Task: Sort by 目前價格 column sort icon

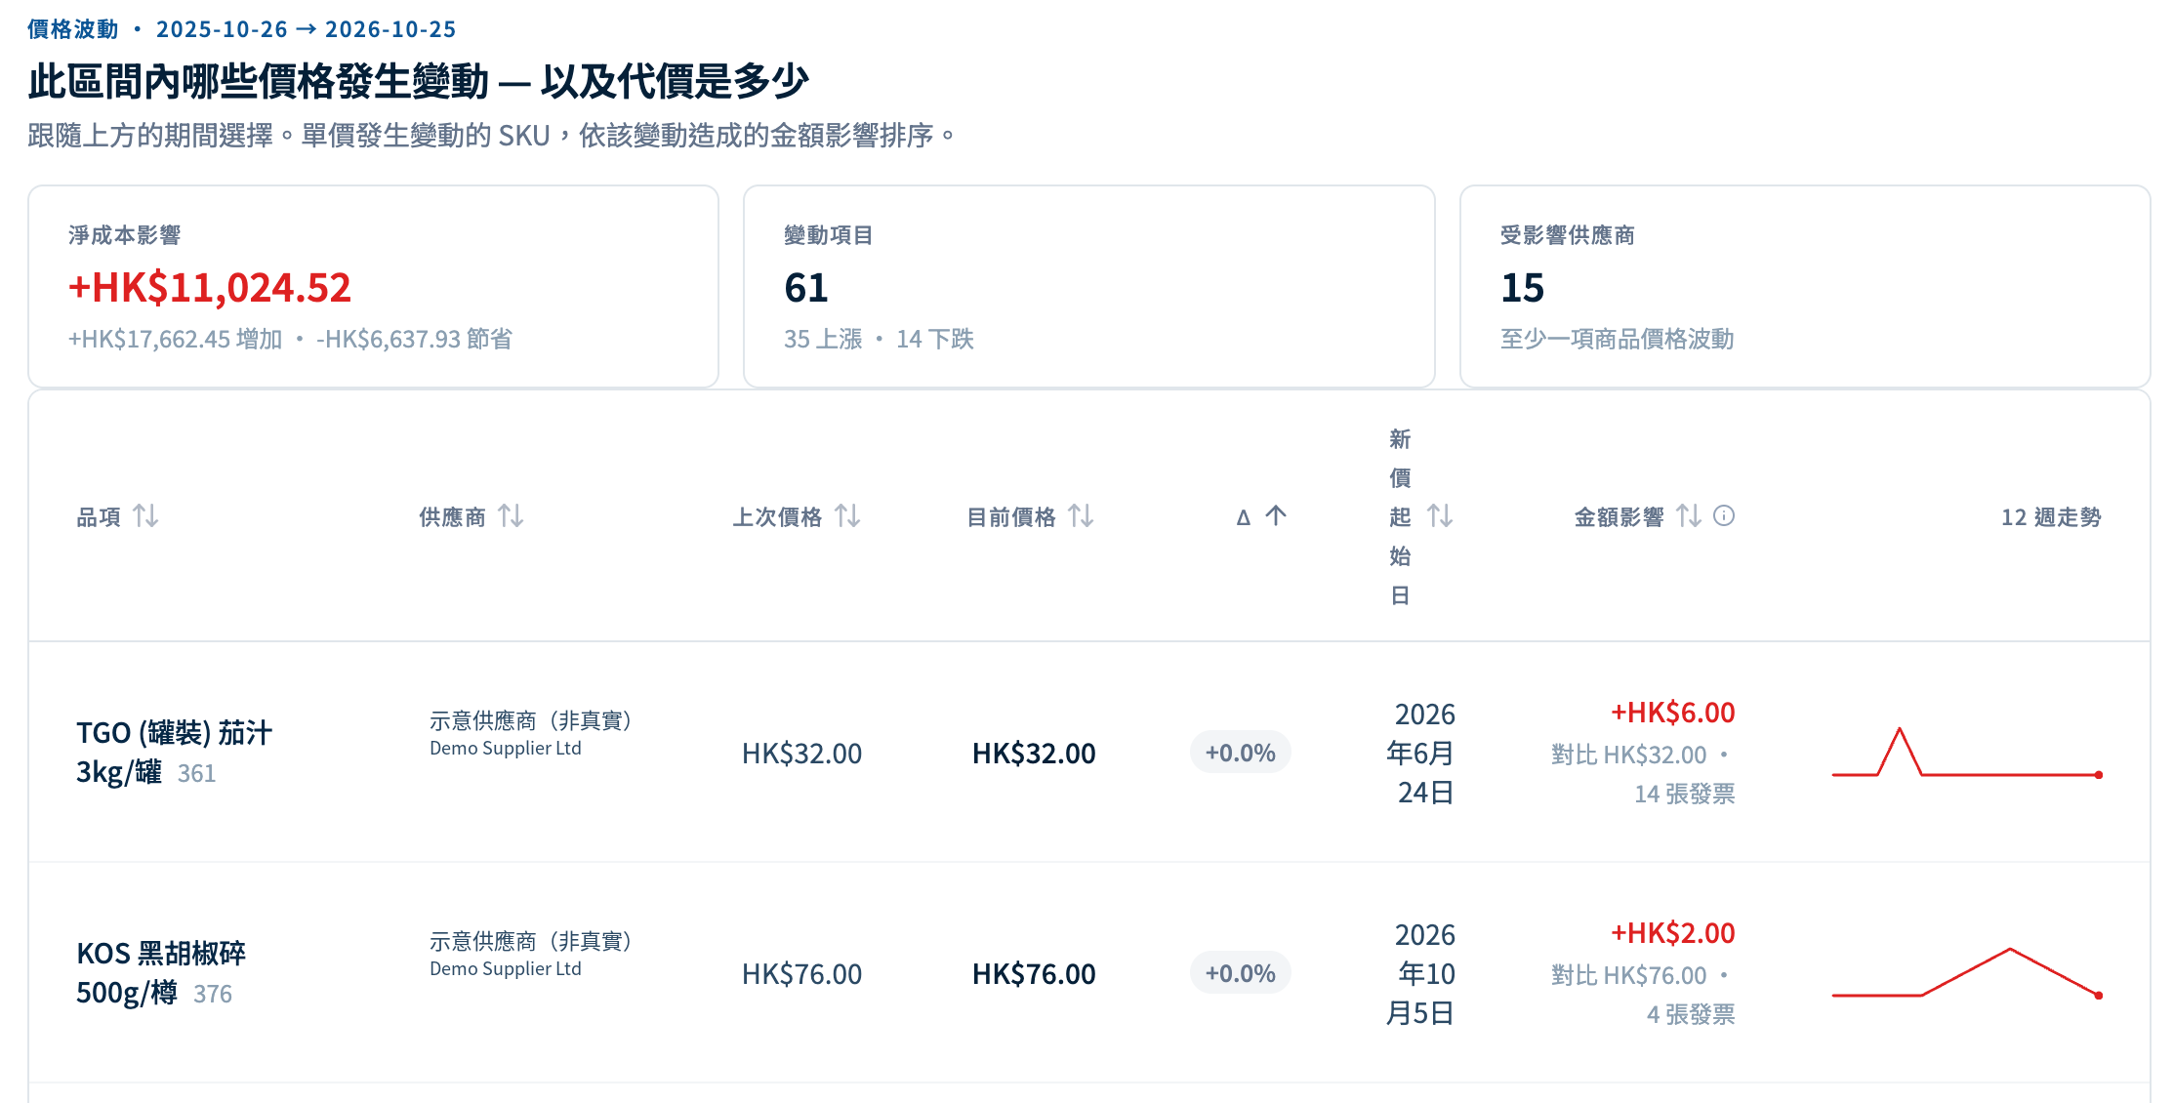Action: (x=1081, y=515)
